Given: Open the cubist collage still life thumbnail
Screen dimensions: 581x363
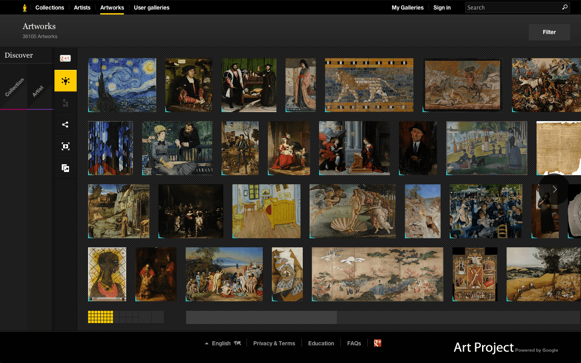Looking at the screenshot, I should [287, 274].
